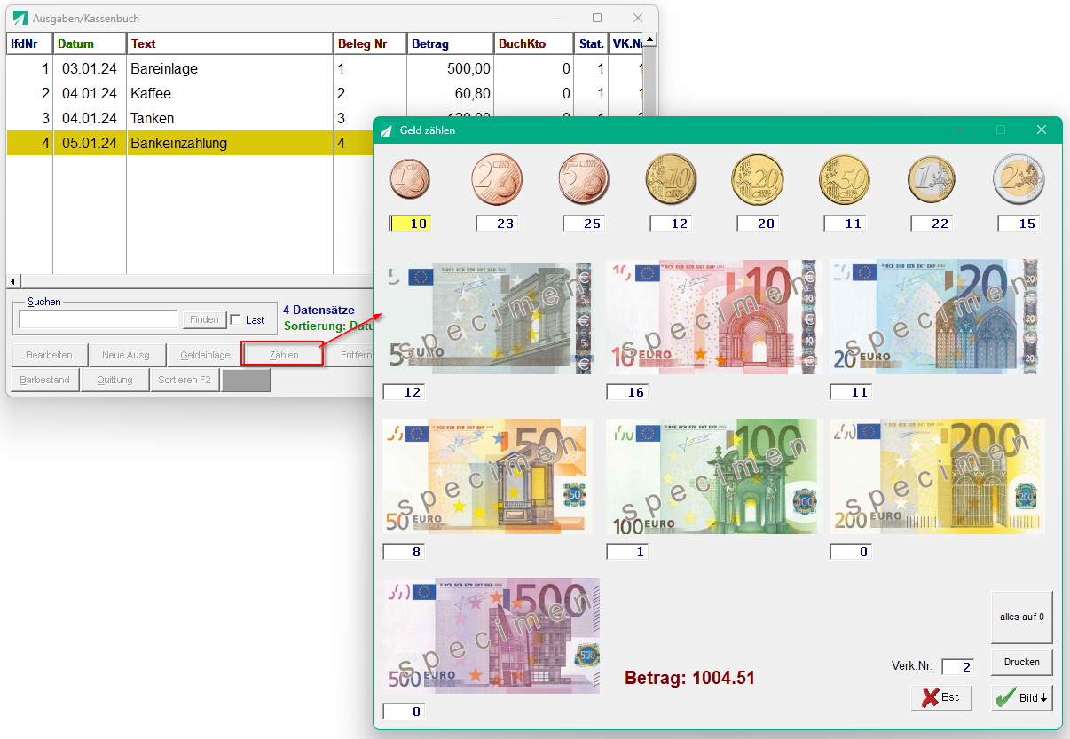Click the 20 euro banknote image
The height and width of the screenshot is (739, 1070).
click(x=936, y=317)
